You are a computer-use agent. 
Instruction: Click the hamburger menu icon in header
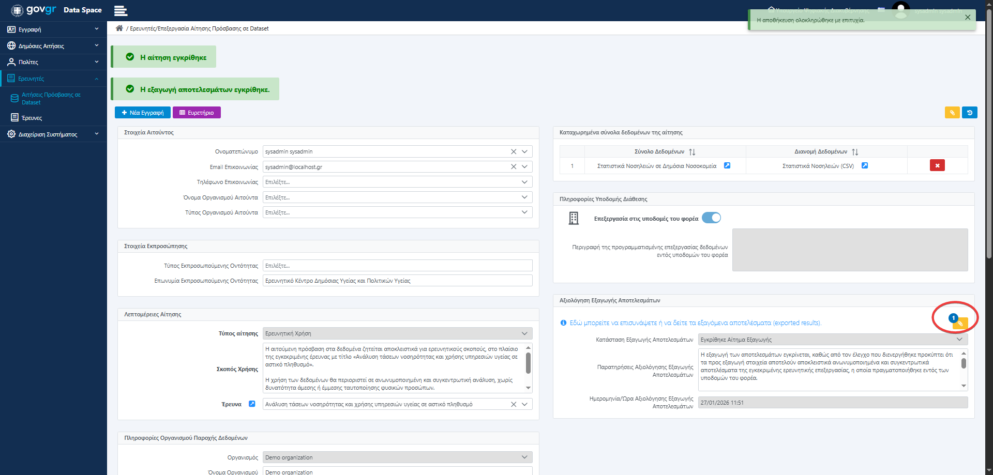[121, 10]
